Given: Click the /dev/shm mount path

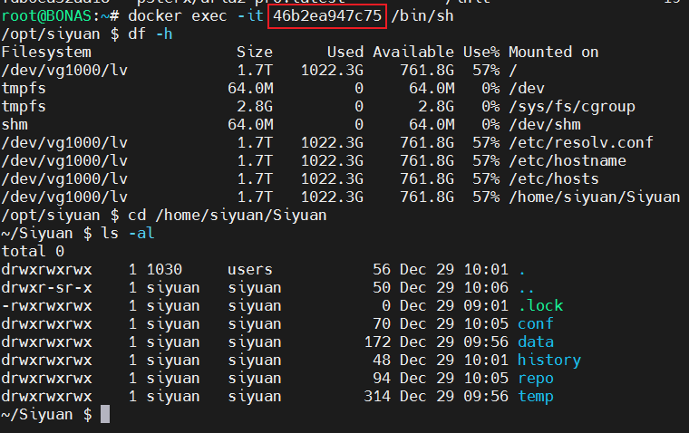Looking at the screenshot, I should point(544,124).
